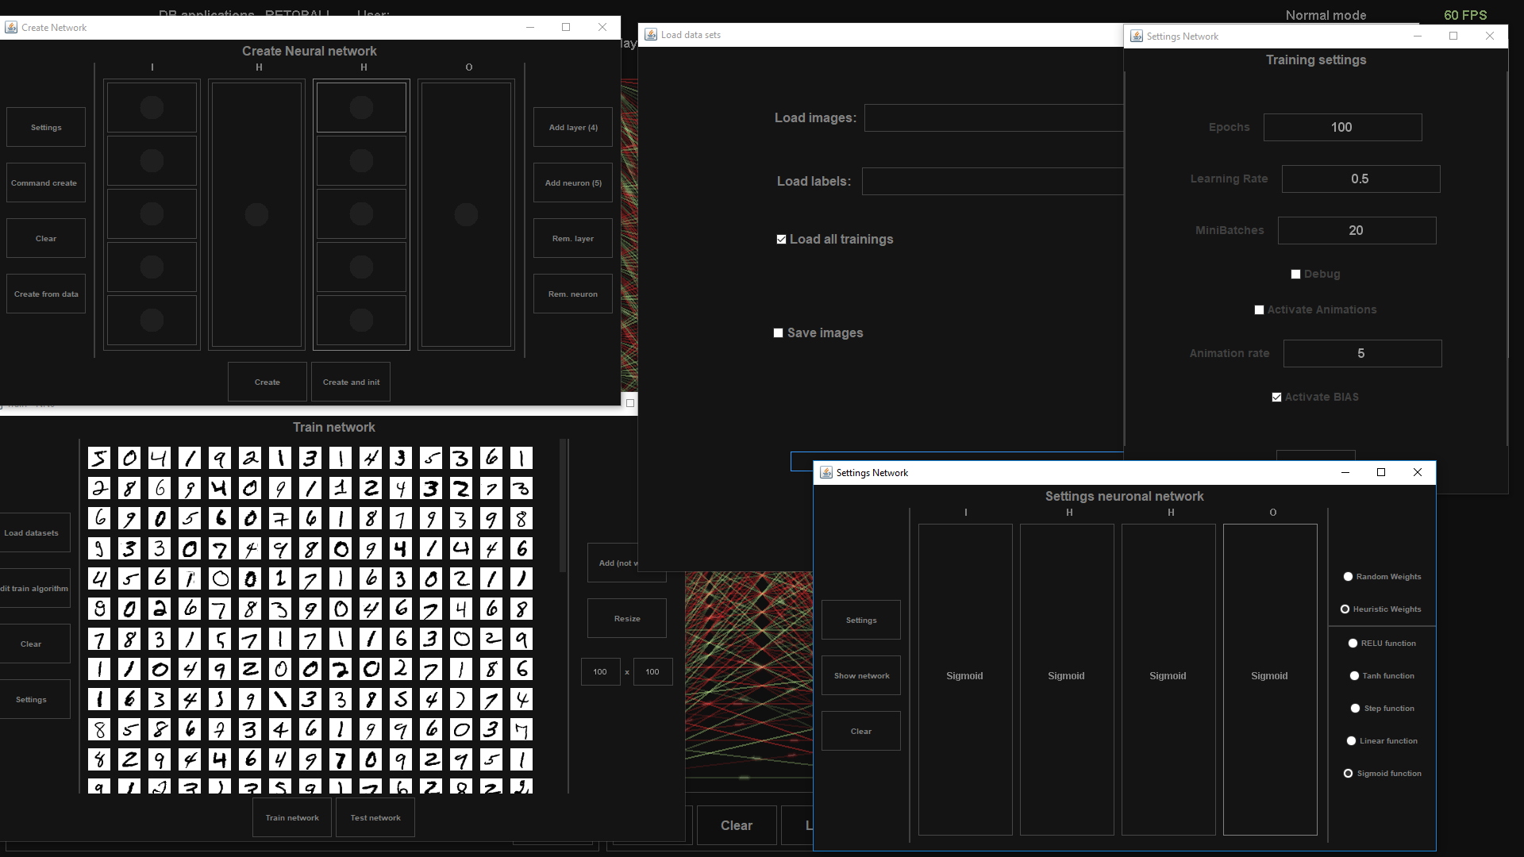Select the RELU function radio button
The height and width of the screenshot is (857, 1524).
point(1353,644)
